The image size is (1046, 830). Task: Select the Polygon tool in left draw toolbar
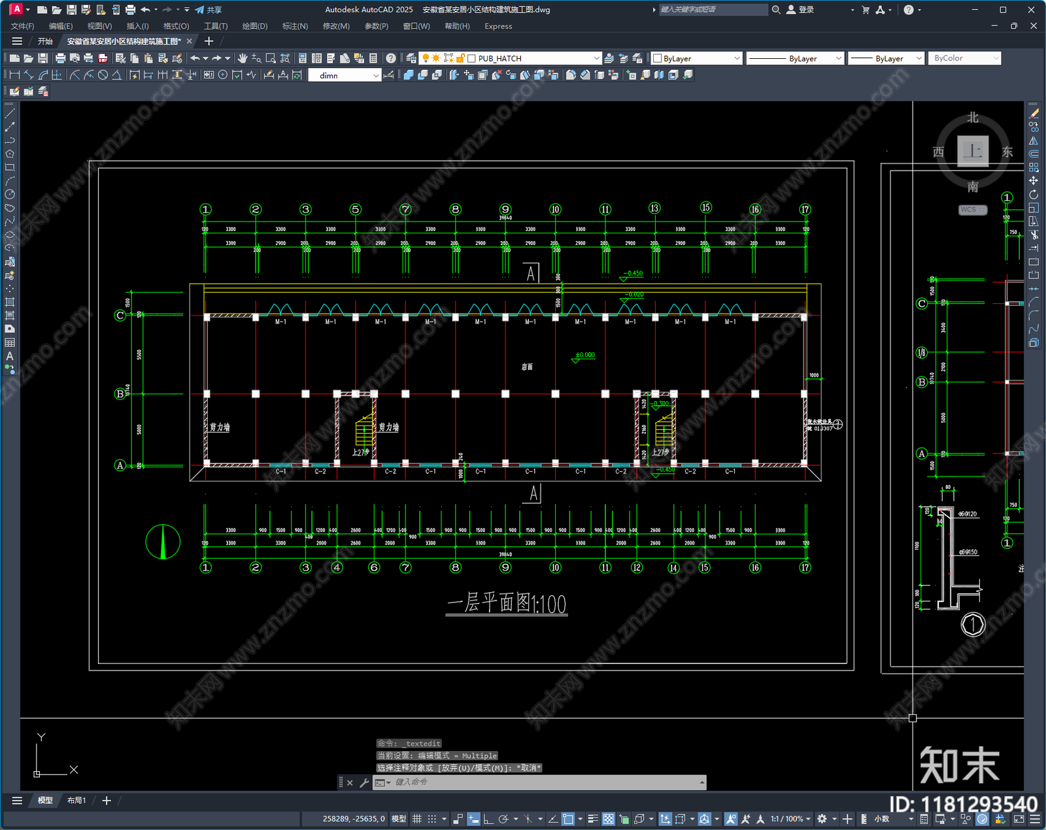[x=10, y=154]
